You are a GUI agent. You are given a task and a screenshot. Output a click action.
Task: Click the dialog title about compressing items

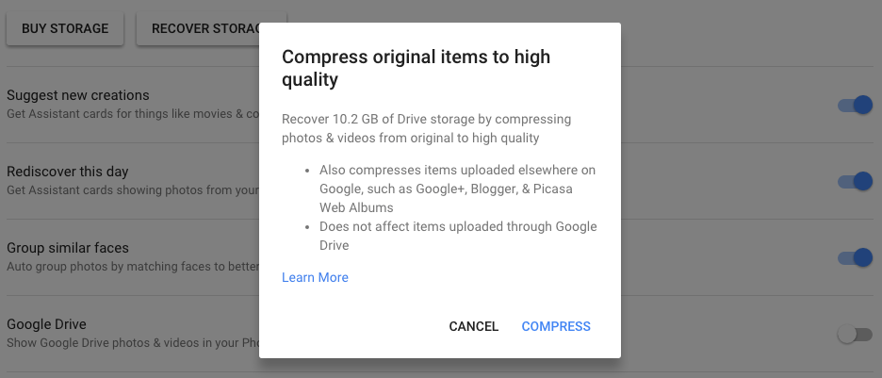click(416, 69)
